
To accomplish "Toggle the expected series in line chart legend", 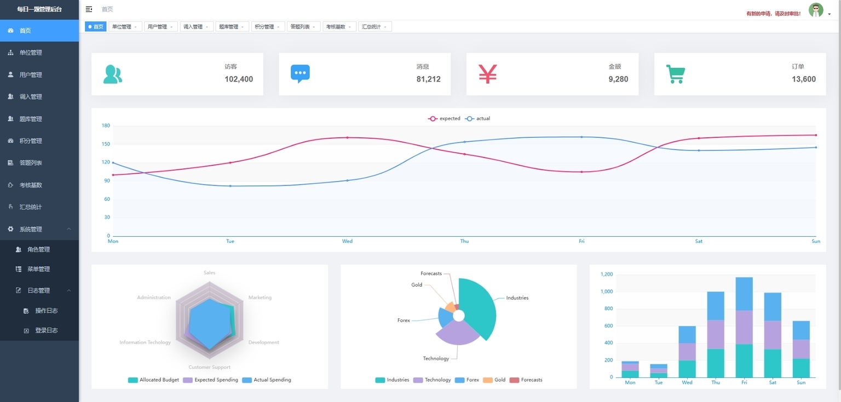I will [x=444, y=119].
